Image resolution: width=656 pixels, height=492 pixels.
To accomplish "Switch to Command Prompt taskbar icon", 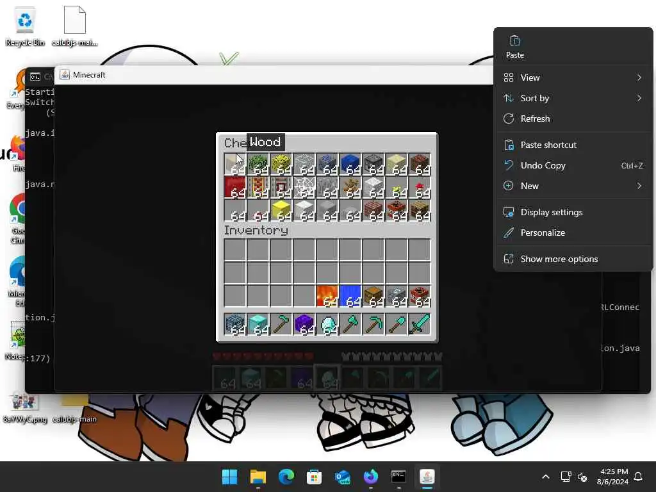I will coord(398,477).
